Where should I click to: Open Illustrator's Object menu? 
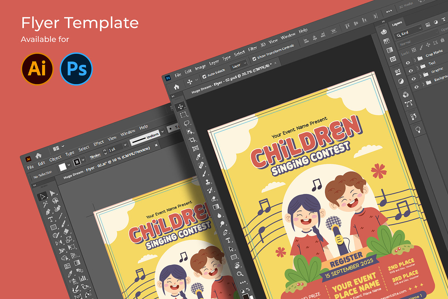(x=55, y=158)
